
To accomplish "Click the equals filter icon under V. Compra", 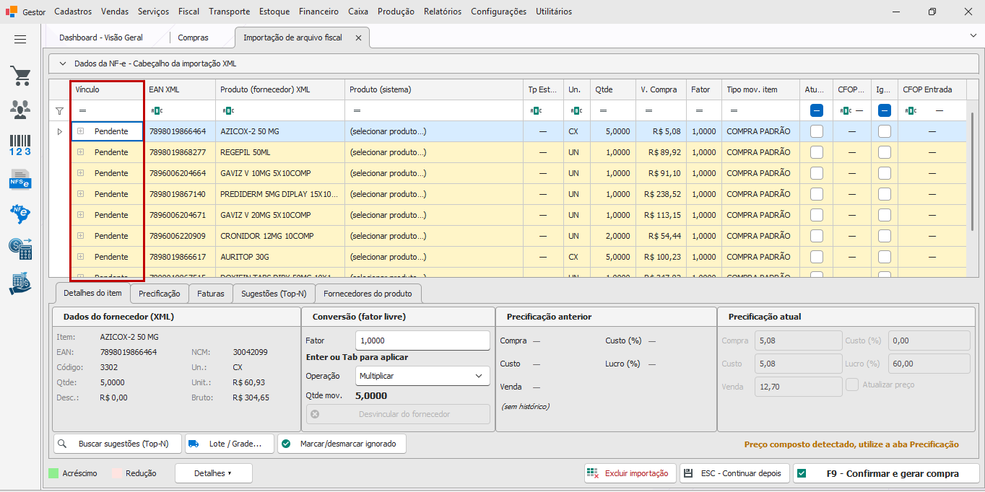I will [x=648, y=111].
